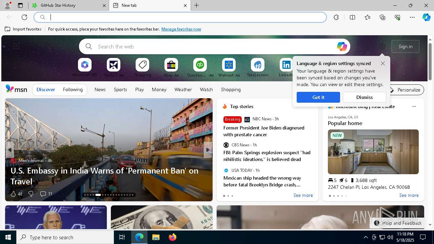Open Copilot sidebar icon

point(427,17)
